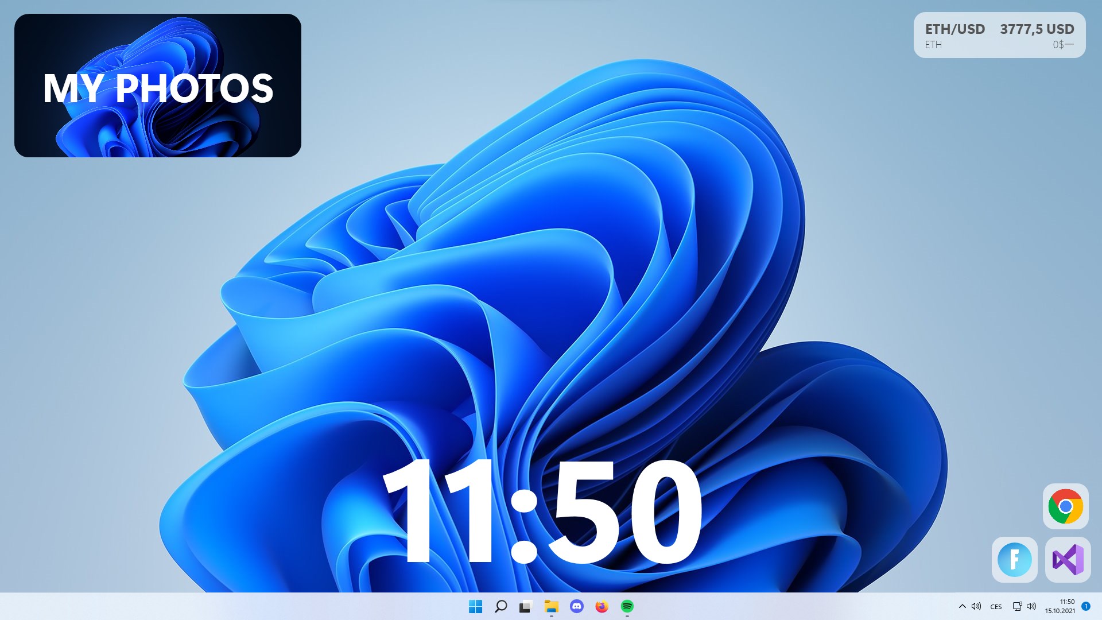Viewport: 1102px width, 620px height.
Task: Launch Google Chrome desktop shortcut
Action: (1065, 506)
